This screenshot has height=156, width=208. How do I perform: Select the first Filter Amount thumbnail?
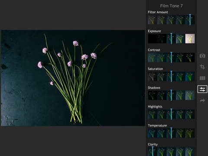(153, 19)
